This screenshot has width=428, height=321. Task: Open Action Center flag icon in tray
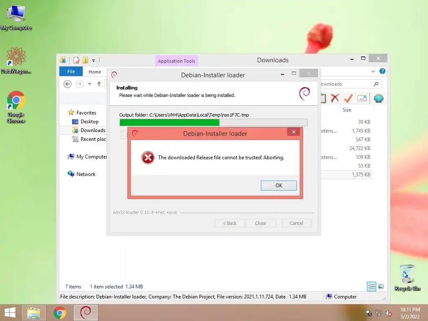369,313
